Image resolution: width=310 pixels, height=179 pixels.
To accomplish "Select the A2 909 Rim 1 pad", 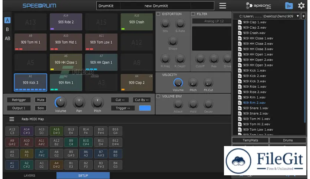I will point(66,82).
